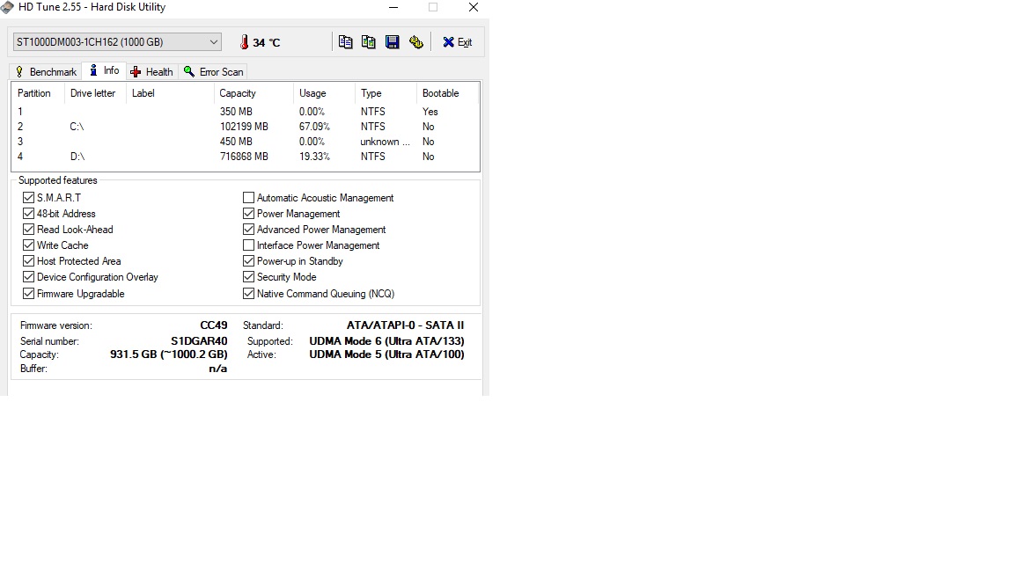Click the Exit button
The height and width of the screenshot is (570, 1014).
(457, 42)
